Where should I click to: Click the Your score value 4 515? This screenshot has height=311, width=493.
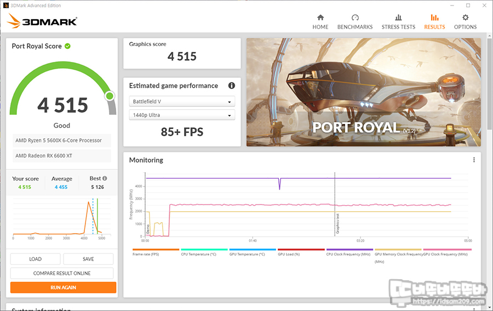(25, 187)
